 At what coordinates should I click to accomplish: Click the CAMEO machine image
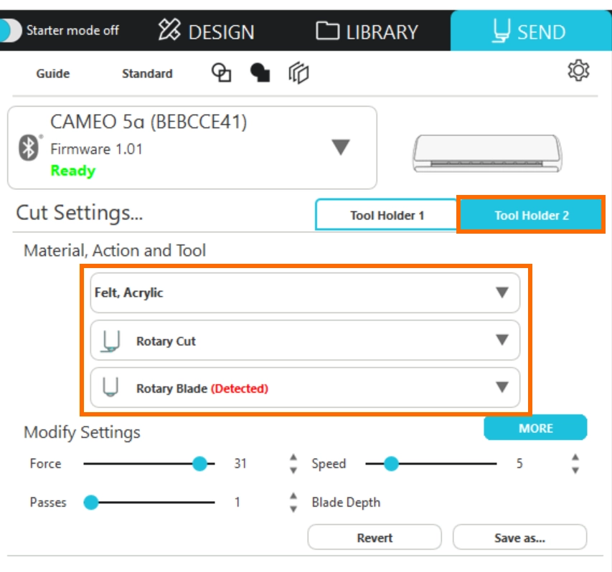click(487, 152)
